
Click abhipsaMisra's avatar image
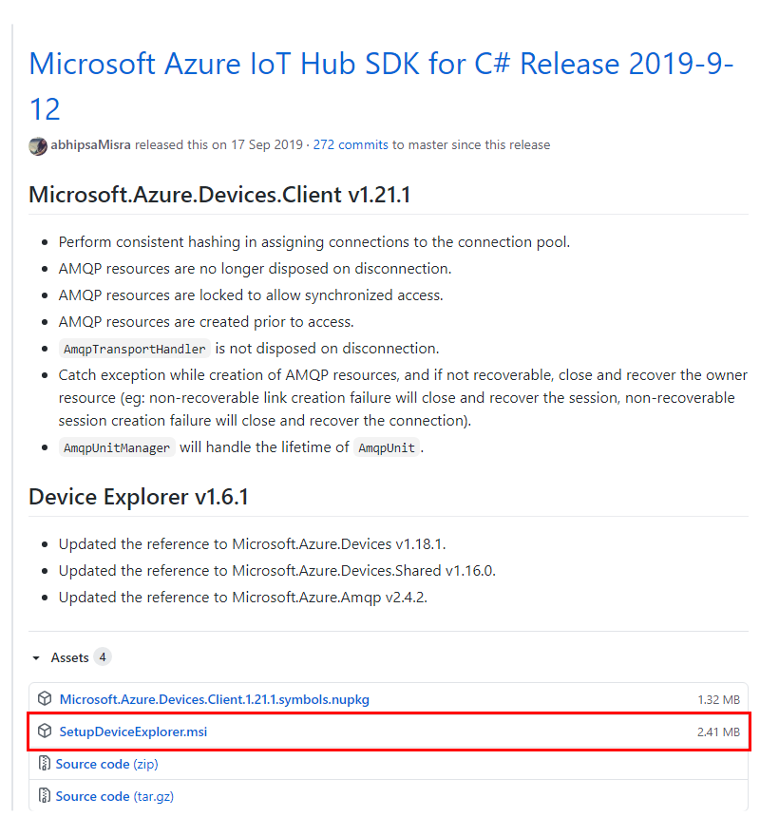click(x=38, y=145)
